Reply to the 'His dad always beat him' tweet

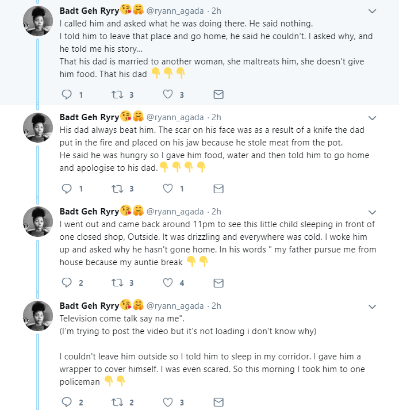tap(66, 189)
